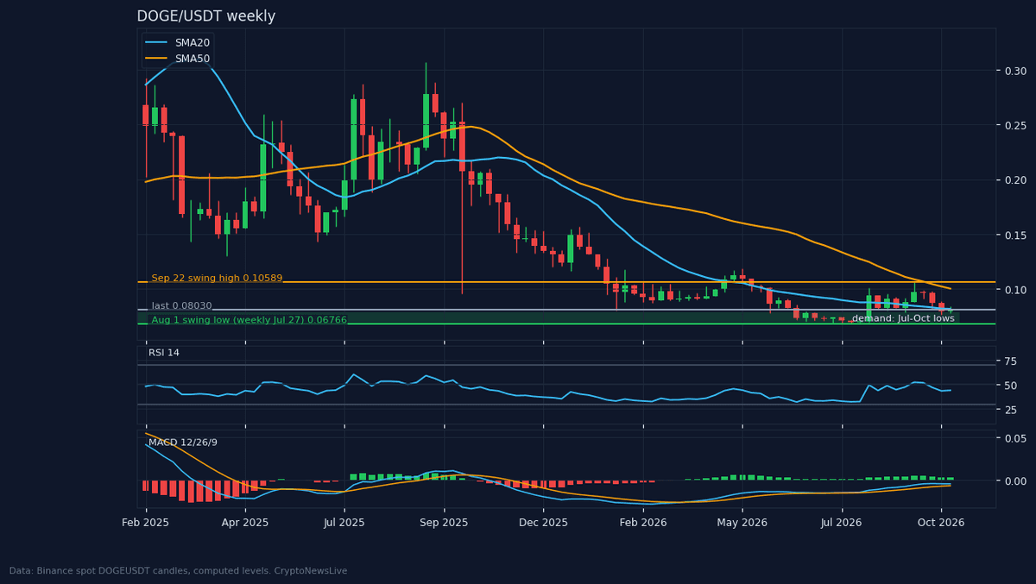Click the RSI 50 axis tick
Image resolution: width=1036 pixels, height=584 pixels.
(1009, 386)
